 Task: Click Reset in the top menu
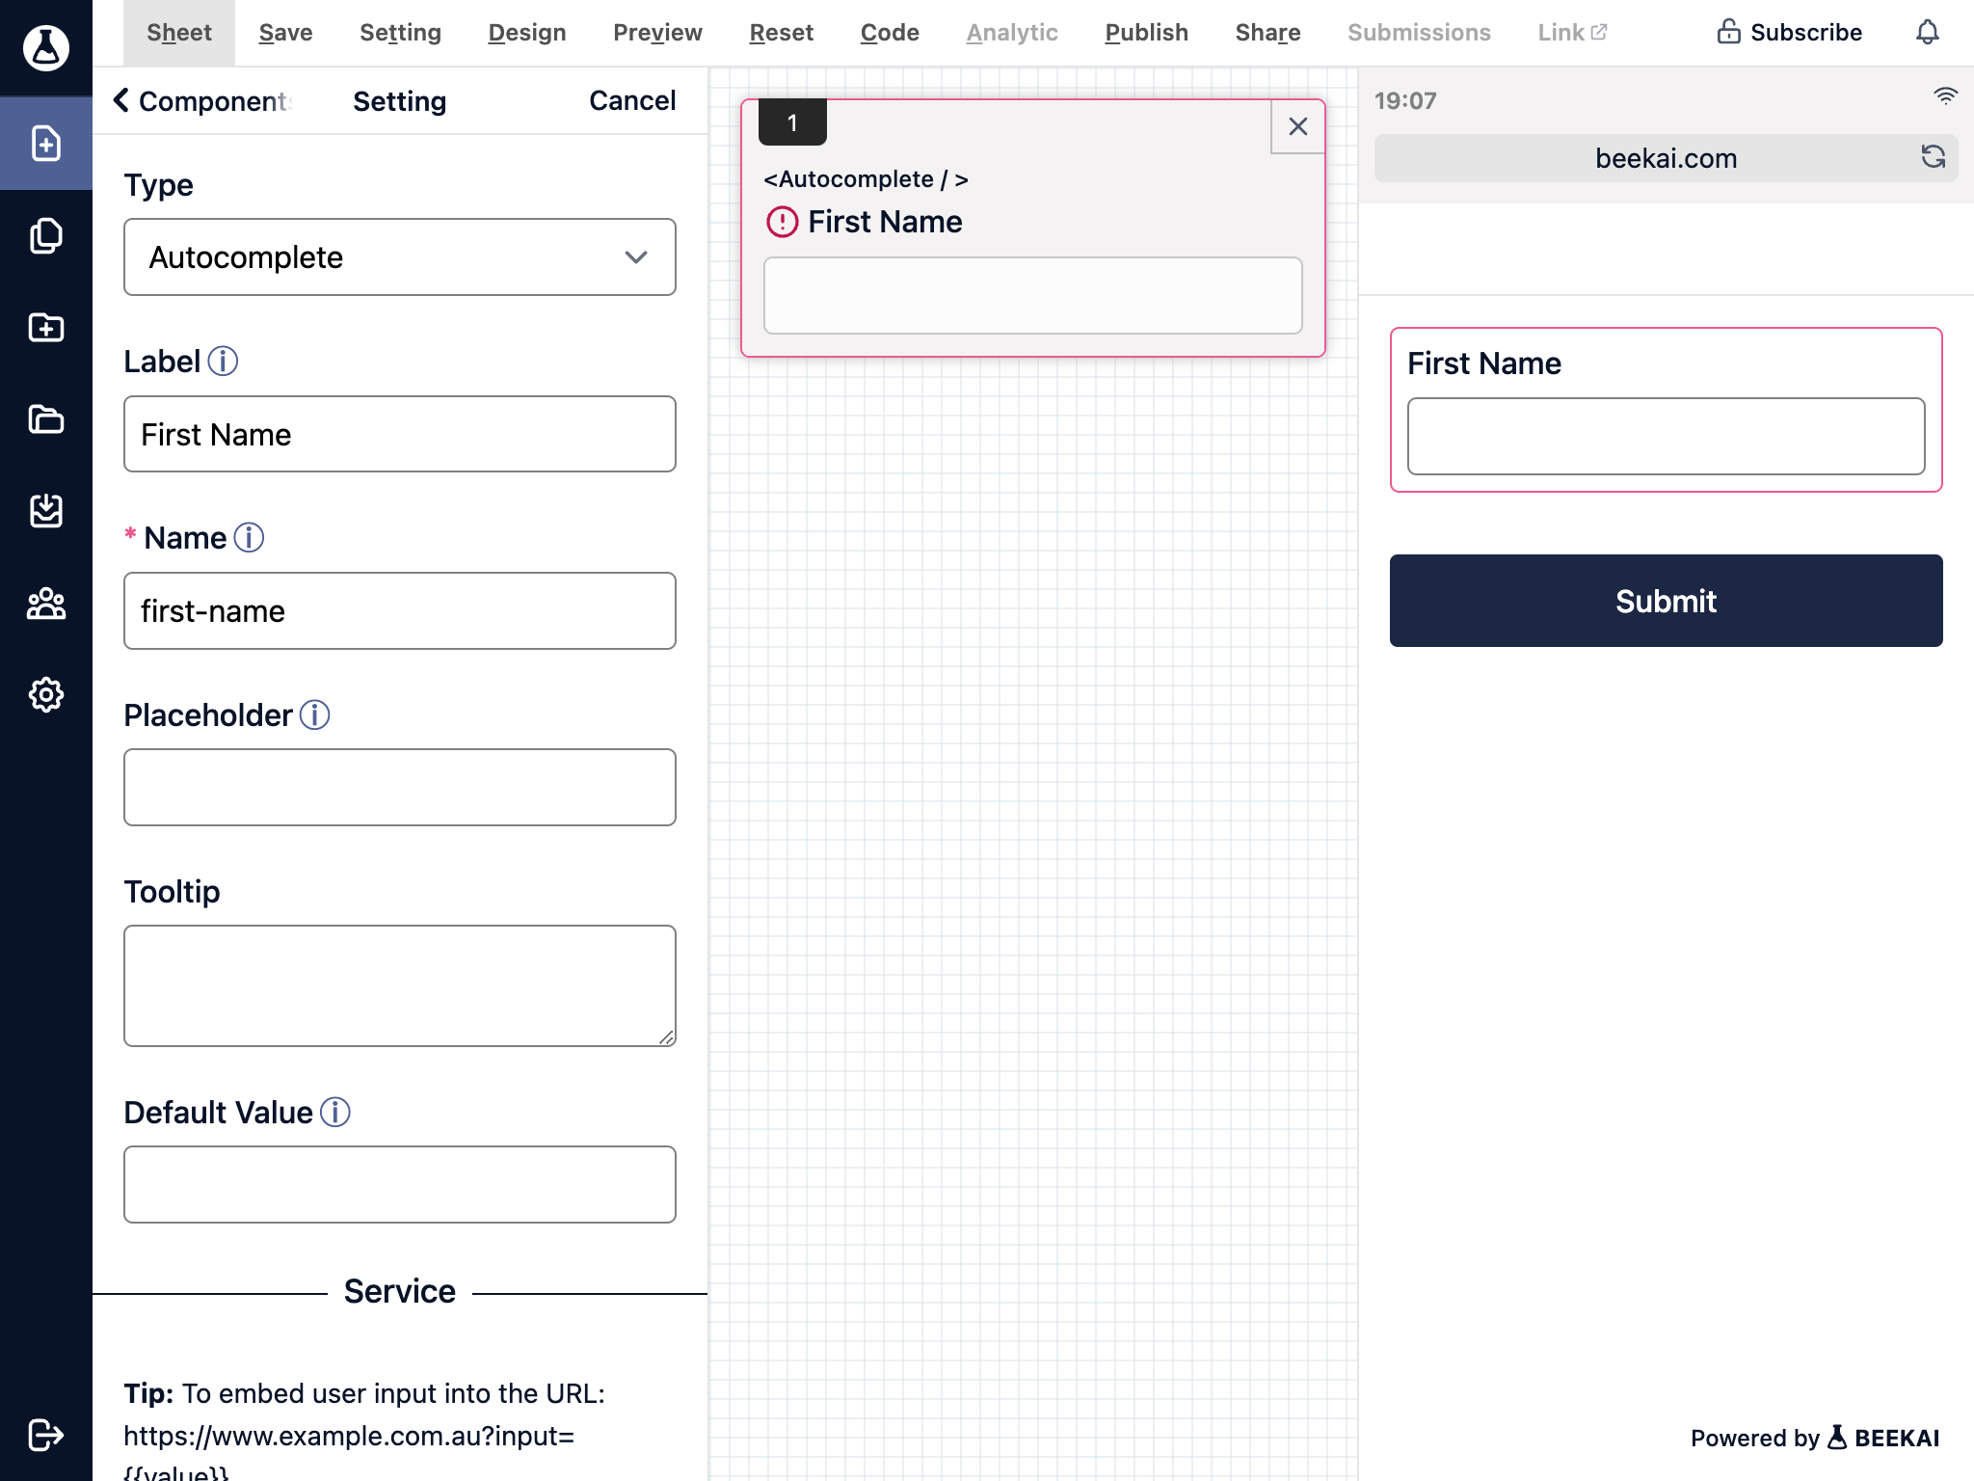[x=782, y=33]
